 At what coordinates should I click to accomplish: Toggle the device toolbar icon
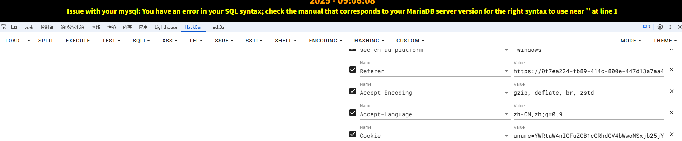point(14,27)
